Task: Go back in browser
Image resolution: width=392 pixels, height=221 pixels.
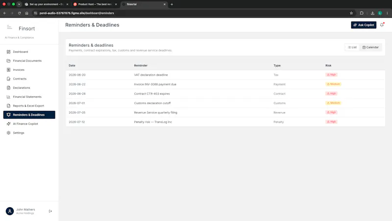Action: 5,13
